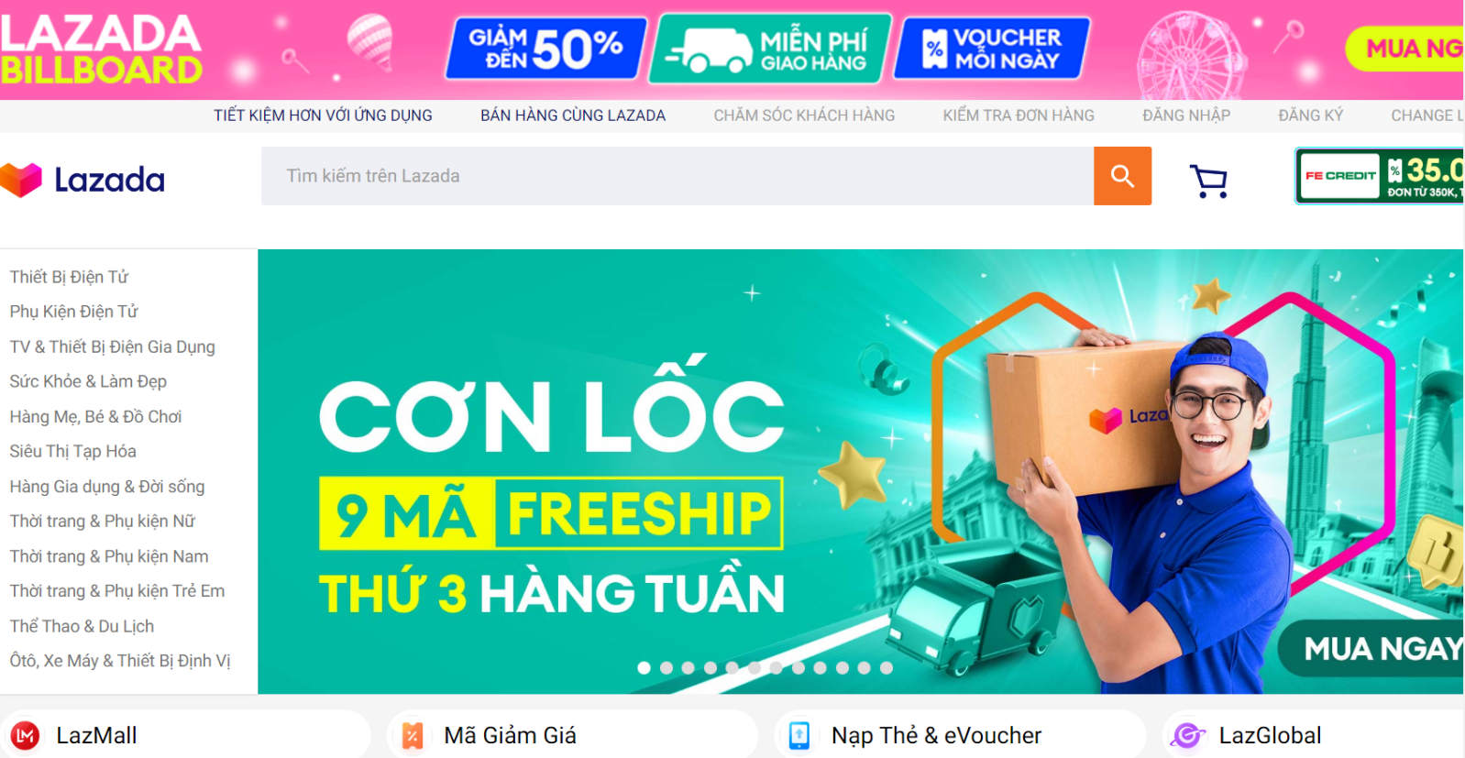Expand Thời trang & Phụ kiện Nữ category
The image size is (1465, 758).
coord(103,521)
